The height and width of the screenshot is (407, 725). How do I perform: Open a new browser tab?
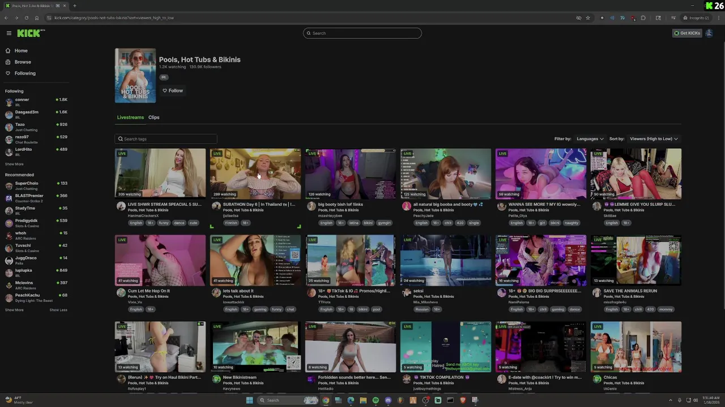click(74, 6)
